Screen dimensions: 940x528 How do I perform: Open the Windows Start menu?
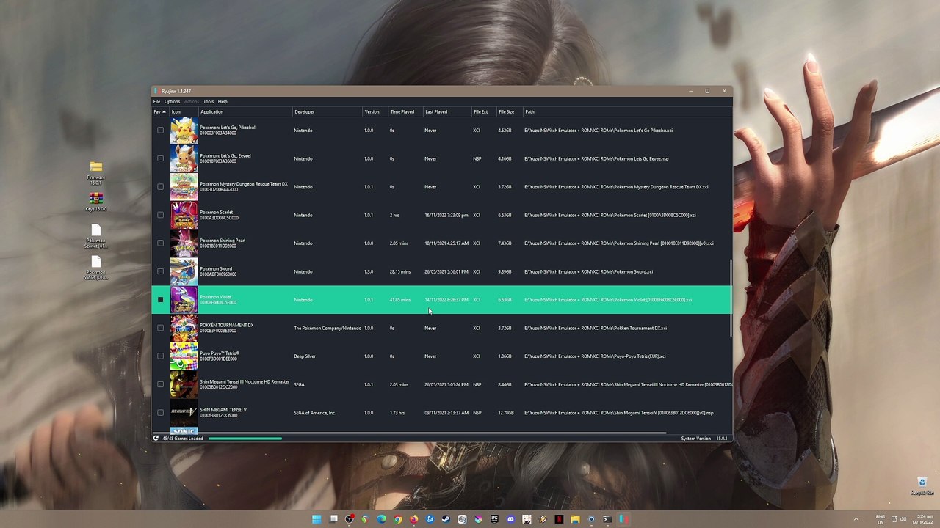point(317,519)
